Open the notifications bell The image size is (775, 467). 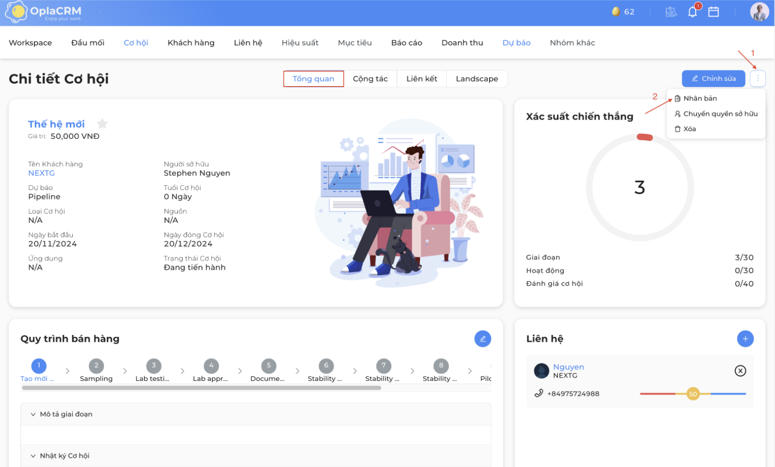(693, 11)
